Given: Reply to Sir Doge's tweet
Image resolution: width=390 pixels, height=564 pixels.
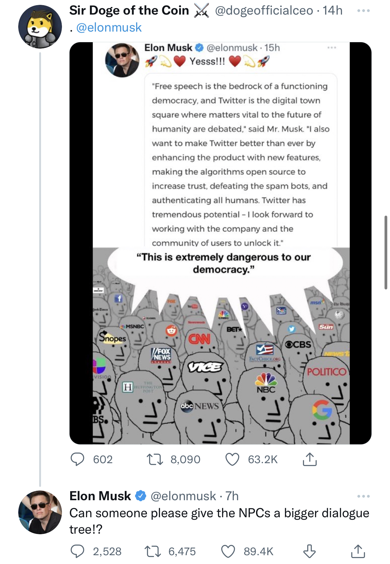Looking at the screenshot, I should 77,459.
